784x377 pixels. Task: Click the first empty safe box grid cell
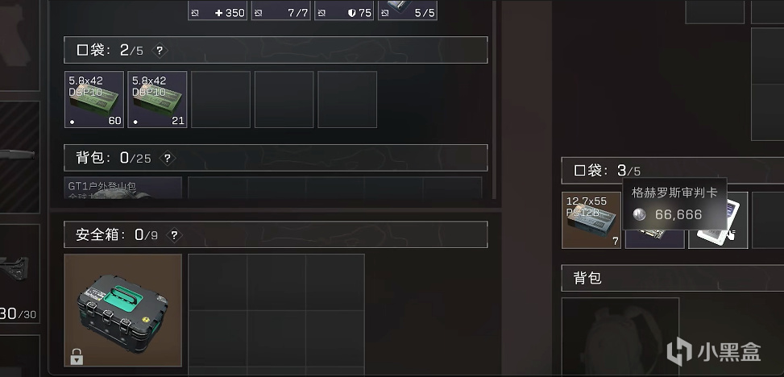[218, 282]
